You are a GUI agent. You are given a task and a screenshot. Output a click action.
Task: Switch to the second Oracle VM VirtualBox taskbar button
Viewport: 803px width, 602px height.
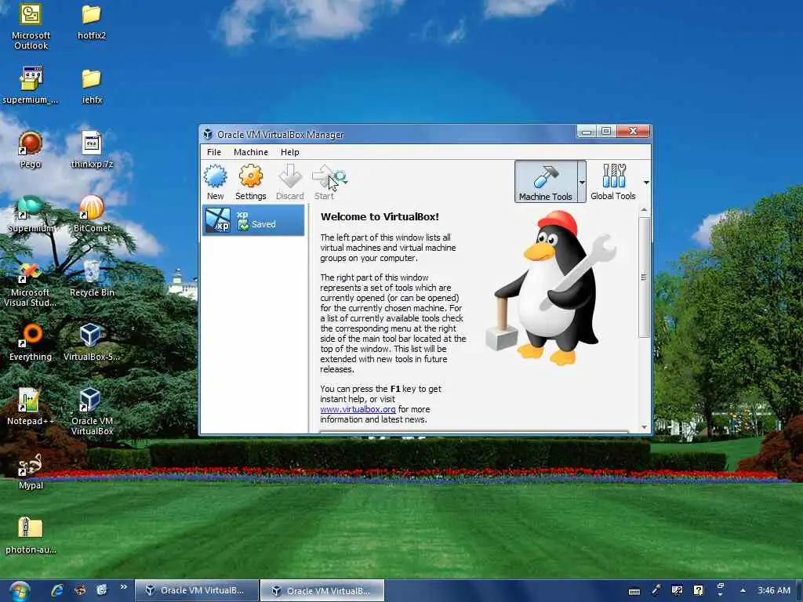coord(322,591)
